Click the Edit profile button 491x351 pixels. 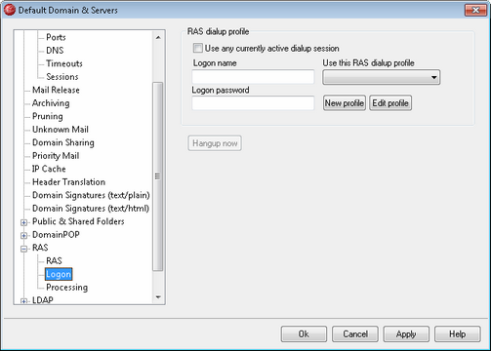pos(390,103)
